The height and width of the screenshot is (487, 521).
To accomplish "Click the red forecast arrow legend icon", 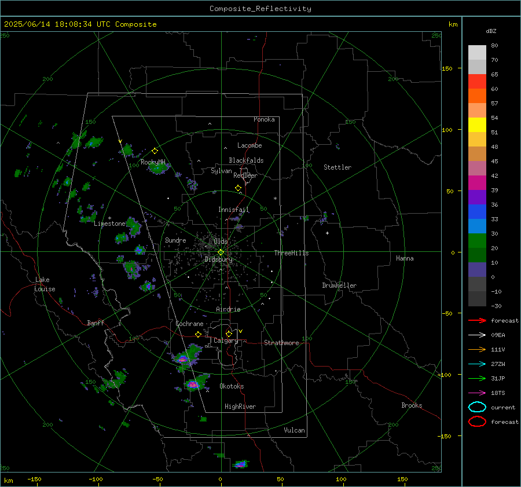I will click(477, 320).
